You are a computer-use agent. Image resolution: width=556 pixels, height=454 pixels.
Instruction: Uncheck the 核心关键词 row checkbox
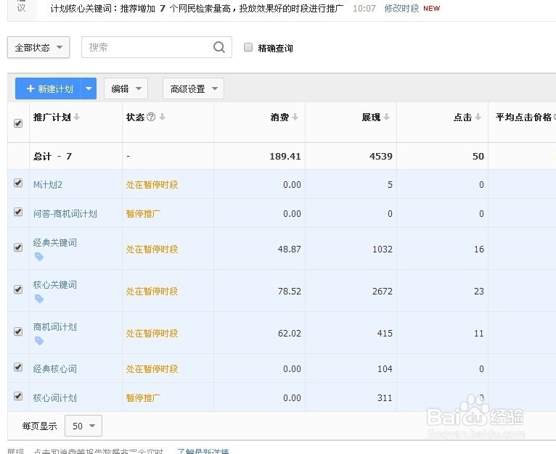tap(18, 289)
